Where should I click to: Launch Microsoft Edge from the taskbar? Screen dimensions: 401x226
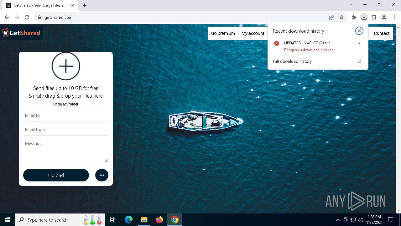pyautogui.click(x=129, y=220)
